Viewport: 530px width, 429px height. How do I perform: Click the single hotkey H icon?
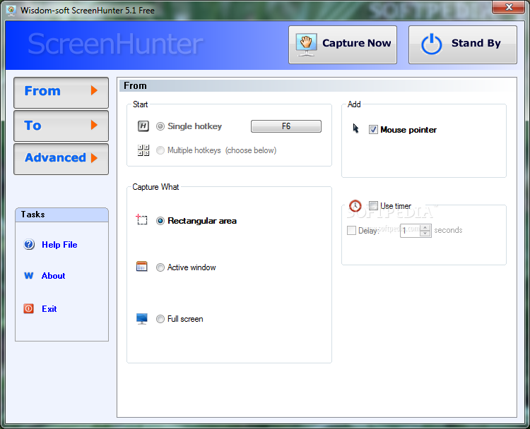click(x=143, y=126)
